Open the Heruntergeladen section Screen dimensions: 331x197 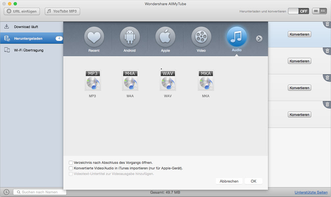[x=32, y=38]
